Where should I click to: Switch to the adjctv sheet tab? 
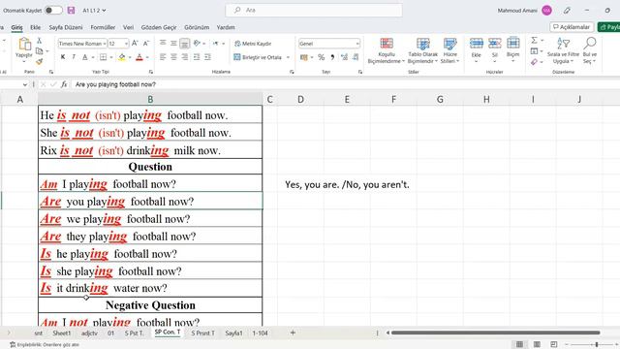89,333
